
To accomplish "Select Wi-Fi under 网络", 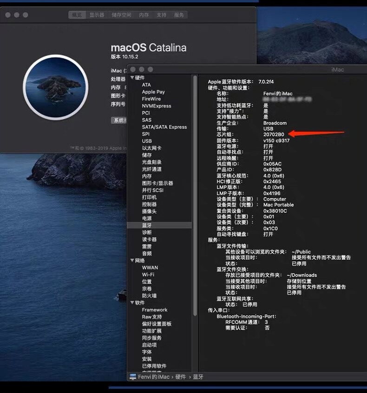I will click(x=148, y=274).
